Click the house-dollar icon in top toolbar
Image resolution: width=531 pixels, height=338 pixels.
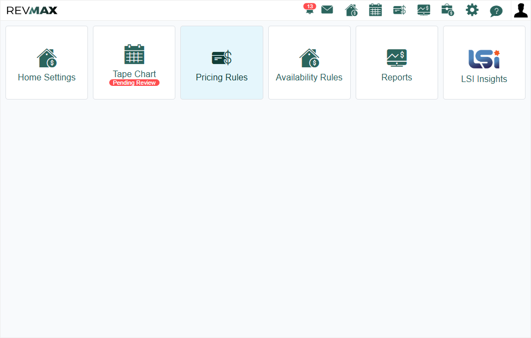[351, 10]
